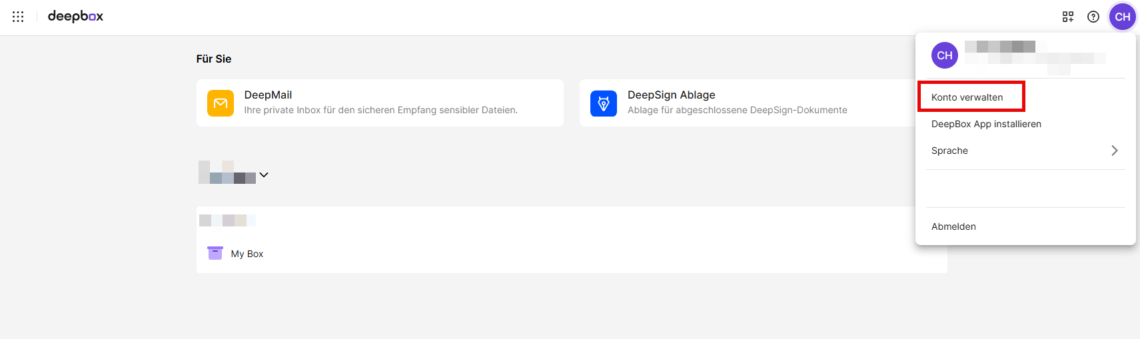1140x339 pixels.
Task: Click the add-apps grid icon in header
Action: click(x=1068, y=17)
